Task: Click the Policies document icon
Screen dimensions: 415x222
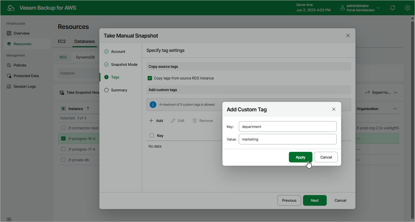Action: (9, 65)
